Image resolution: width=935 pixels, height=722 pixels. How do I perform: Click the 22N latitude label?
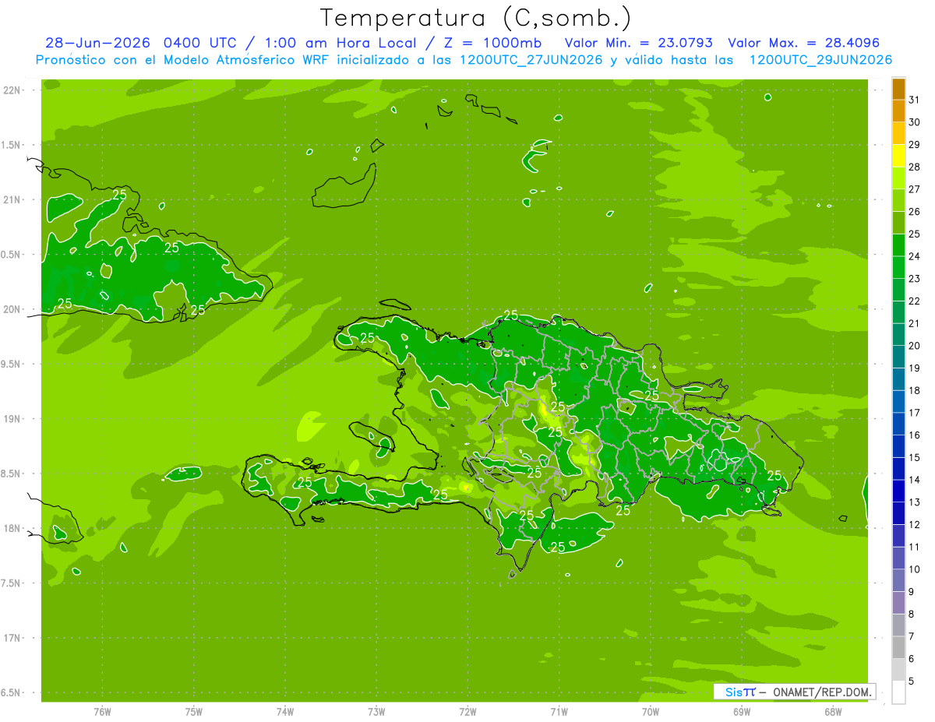[12, 90]
